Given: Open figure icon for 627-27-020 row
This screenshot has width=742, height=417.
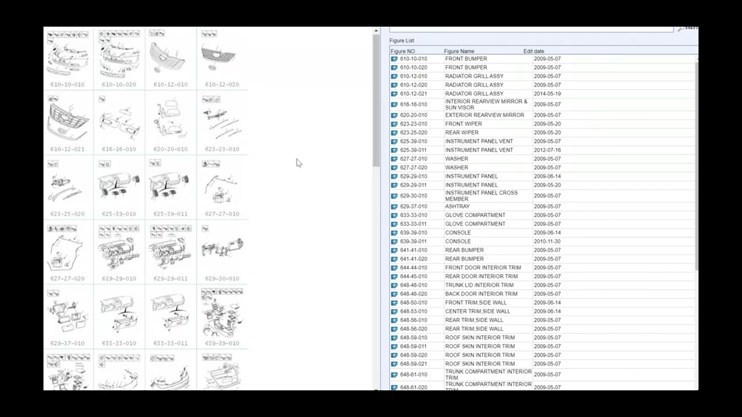Looking at the screenshot, I should pyautogui.click(x=394, y=167).
